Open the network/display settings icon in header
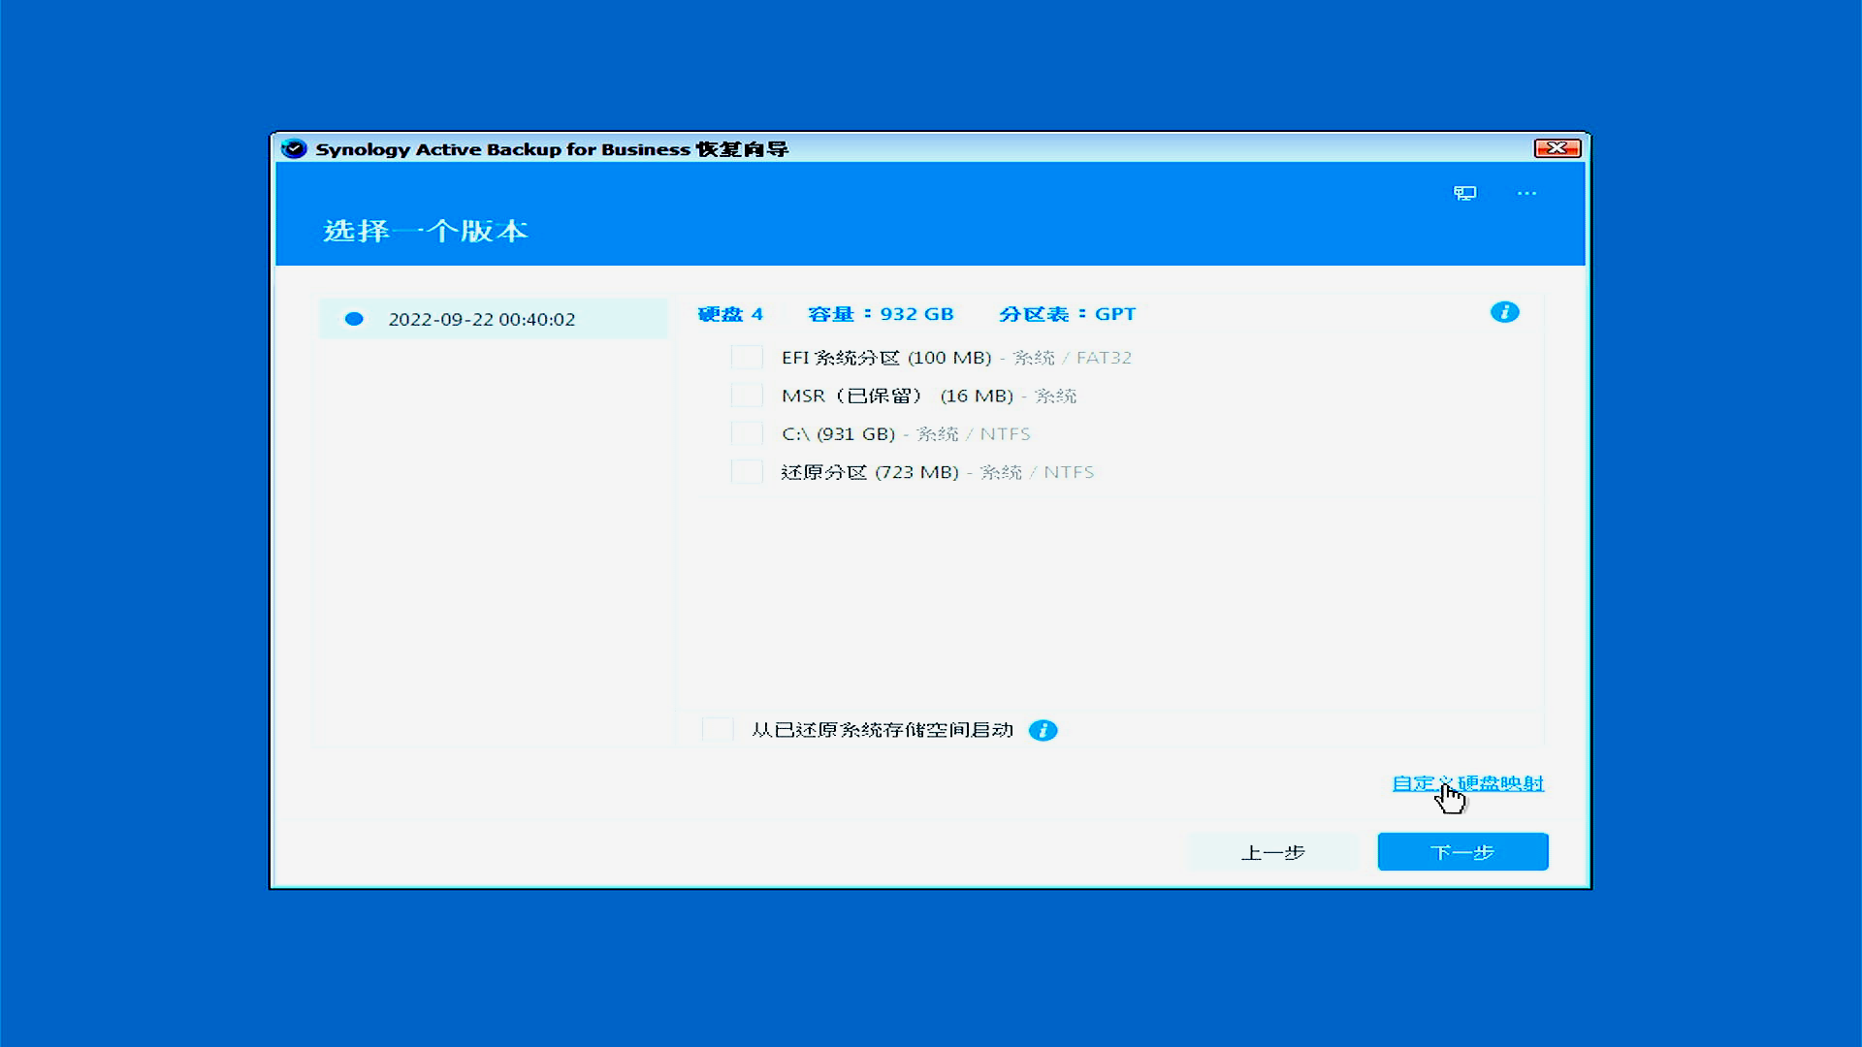 (x=1464, y=193)
